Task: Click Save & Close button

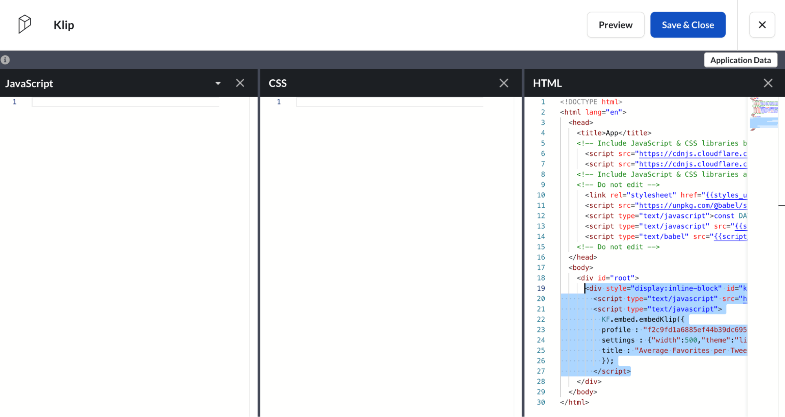Action: coord(688,25)
